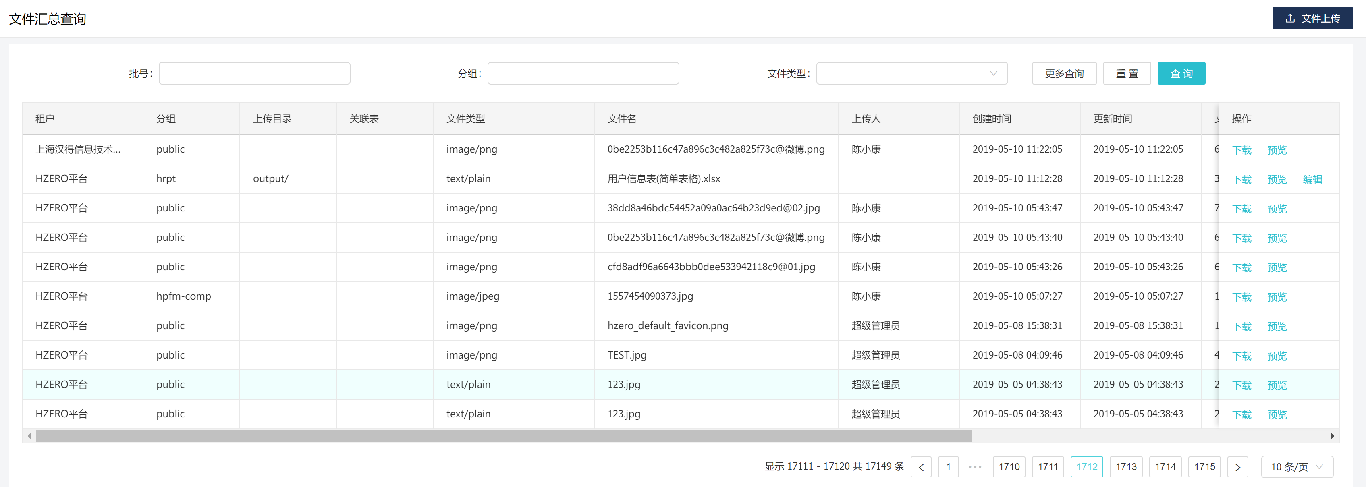Viewport: 1366px width, 487px height.
Task: Click 编辑 for 用户信息表(简单表格).xlsx
Action: 1312,180
